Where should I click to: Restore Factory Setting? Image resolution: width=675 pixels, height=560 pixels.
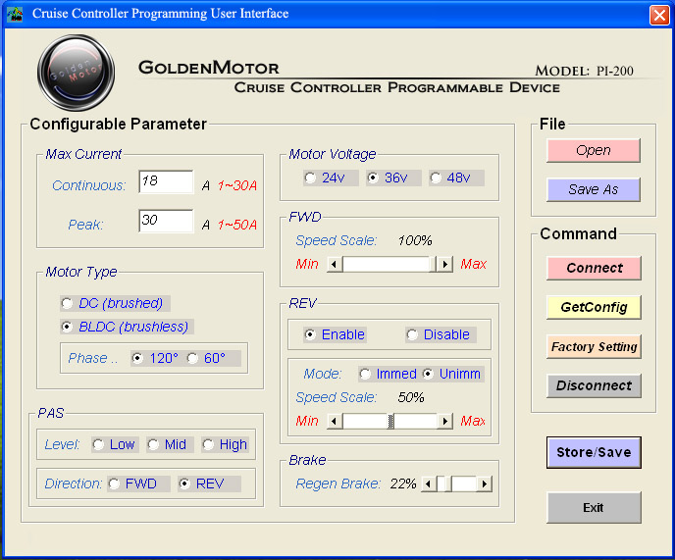(594, 346)
